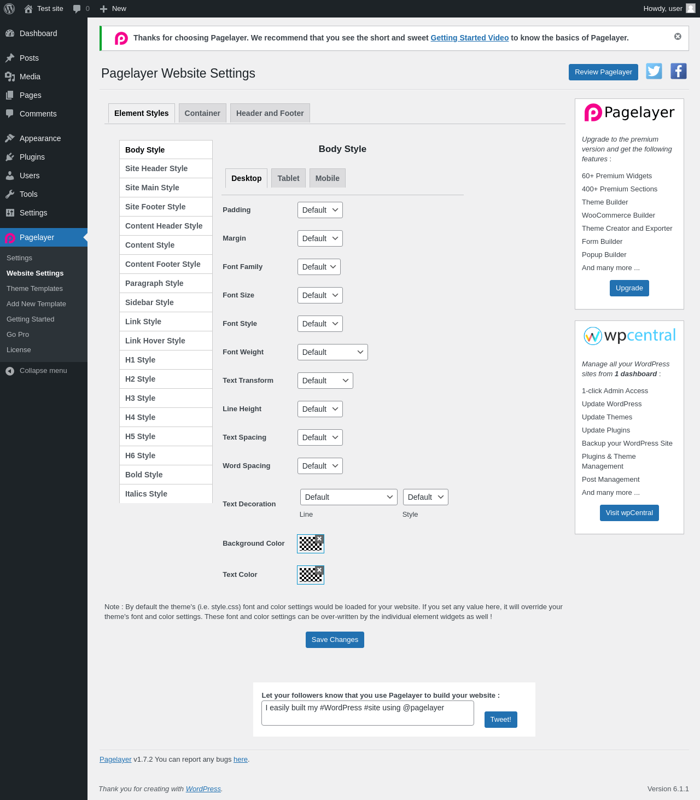
Task: Open the Appearance menu icon
Action: (x=10, y=138)
